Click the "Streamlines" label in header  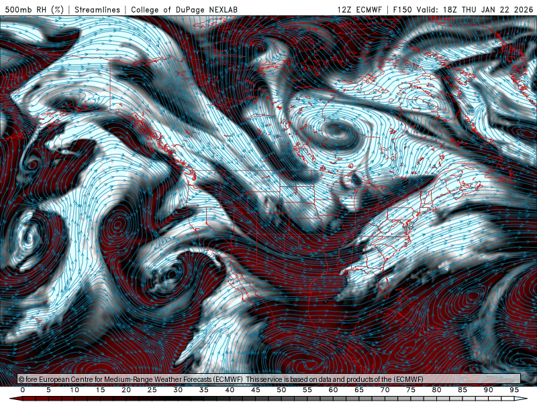click(x=97, y=9)
